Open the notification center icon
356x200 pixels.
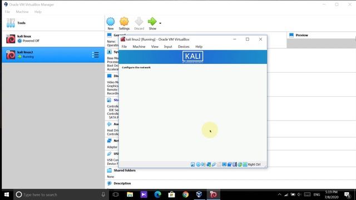(x=347, y=194)
